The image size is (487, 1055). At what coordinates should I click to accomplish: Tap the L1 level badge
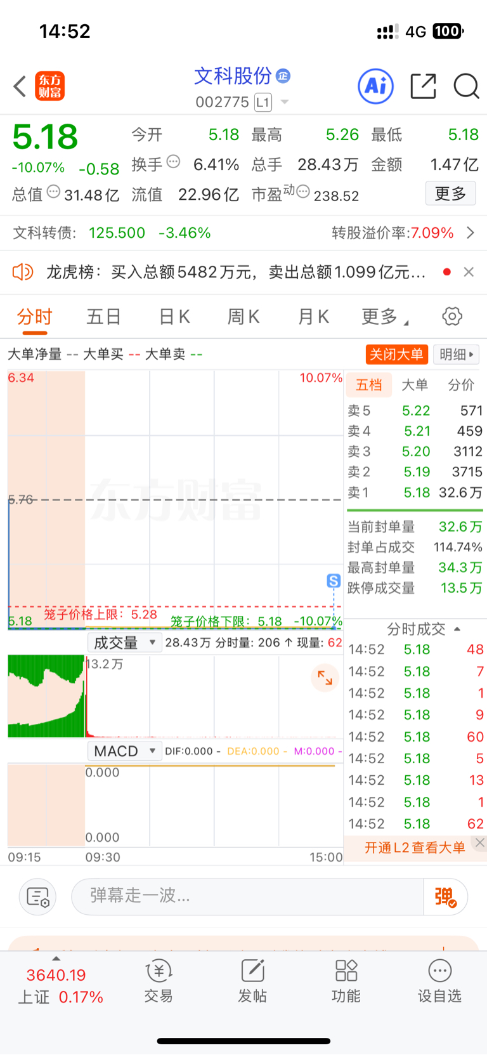[x=263, y=102]
